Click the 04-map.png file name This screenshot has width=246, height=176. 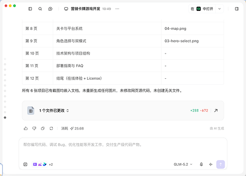(175, 28)
